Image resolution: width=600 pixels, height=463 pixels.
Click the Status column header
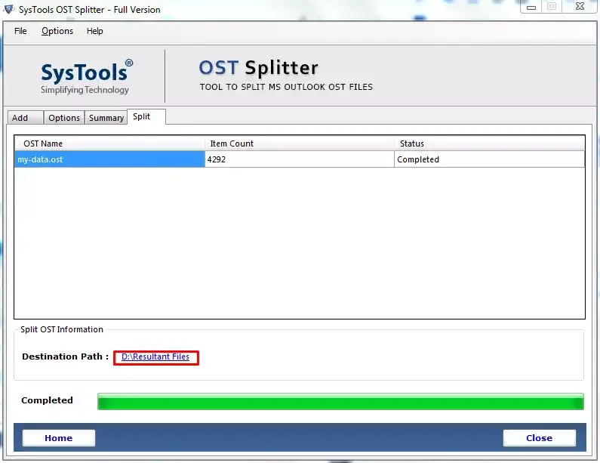pyautogui.click(x=489, y=144)
